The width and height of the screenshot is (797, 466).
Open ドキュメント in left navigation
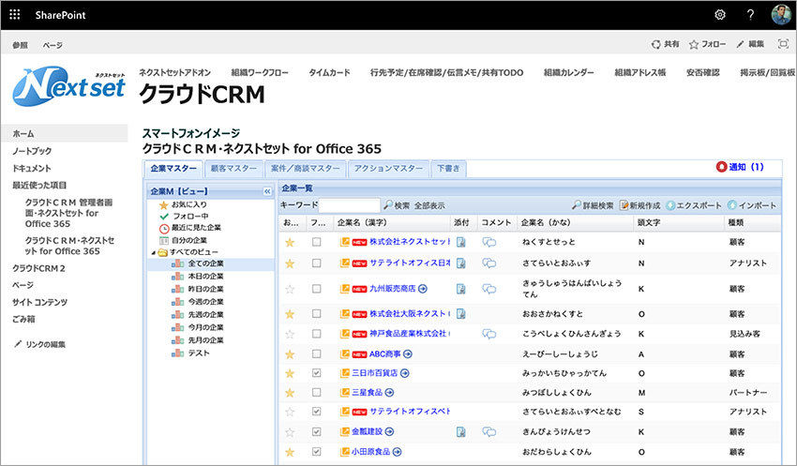(x=32, y=168)
